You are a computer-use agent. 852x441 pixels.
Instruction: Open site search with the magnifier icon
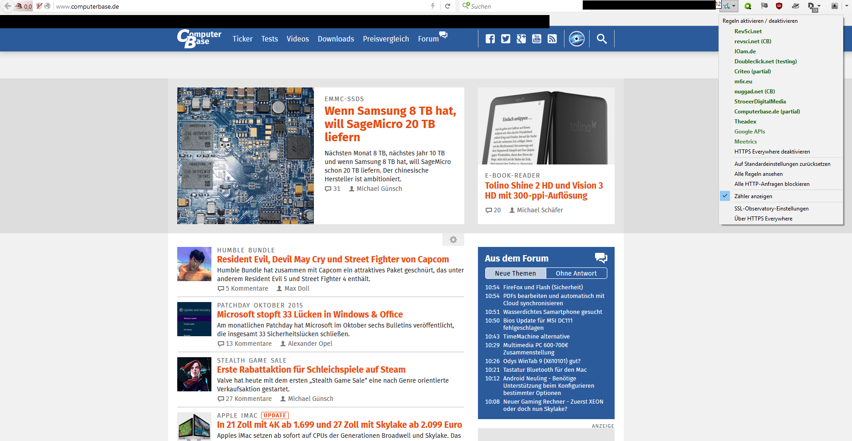pyautogui.click(x=602, y=39)
